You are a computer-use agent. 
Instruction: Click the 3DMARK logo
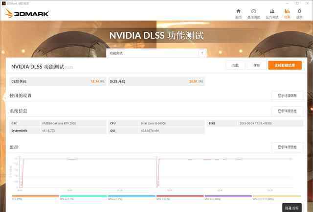click(27, 13)
